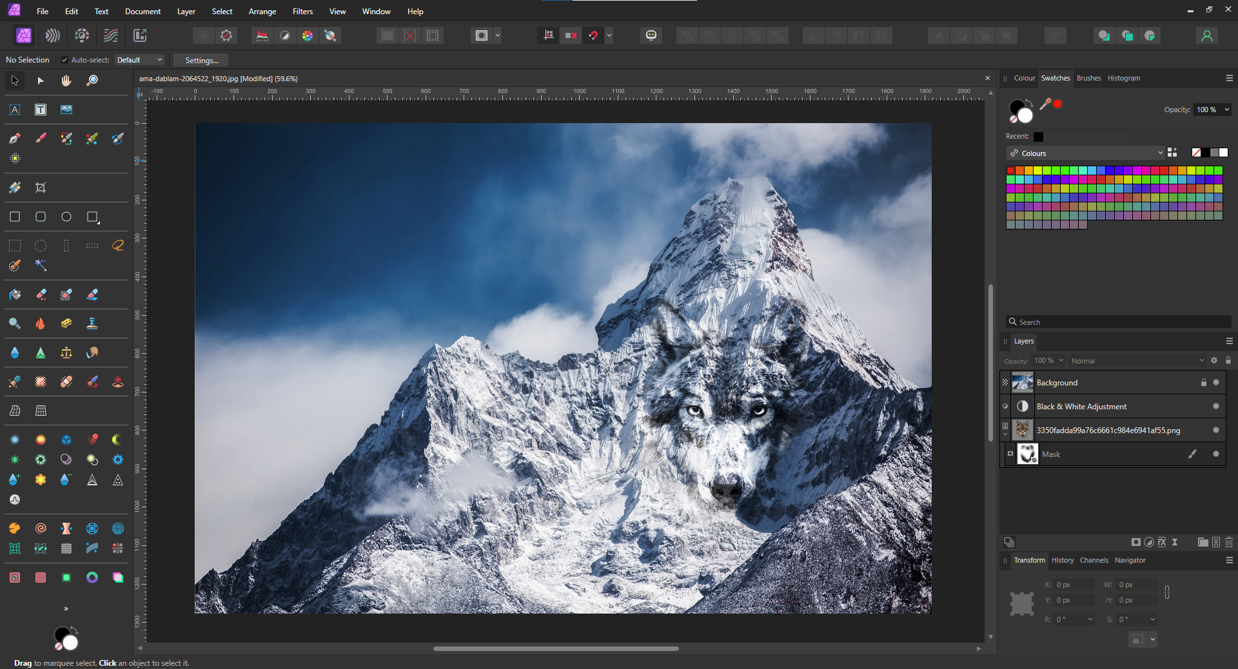1238x669 pixels.
Task: Click the Zoom tool magnifier
Action: point(92,81)
